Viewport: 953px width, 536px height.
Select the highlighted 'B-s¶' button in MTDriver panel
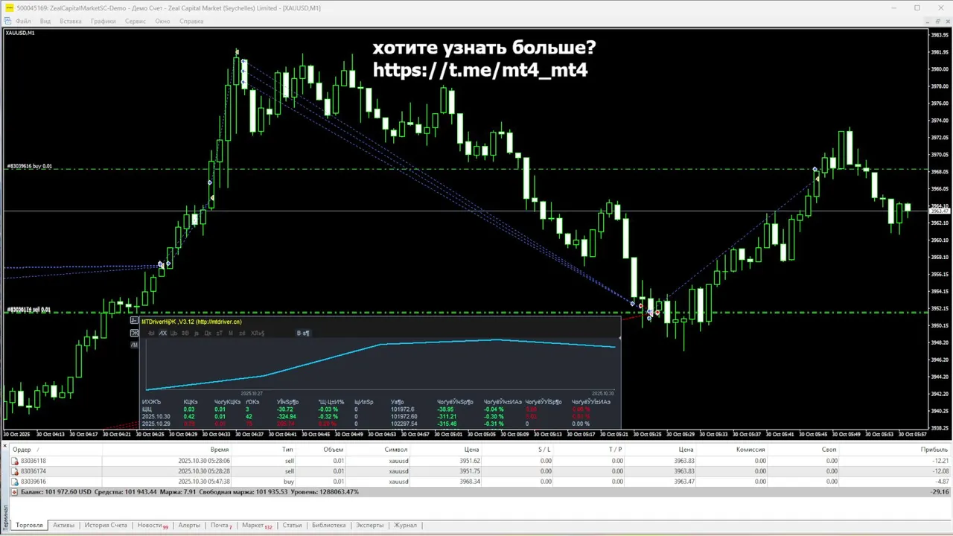303,334
